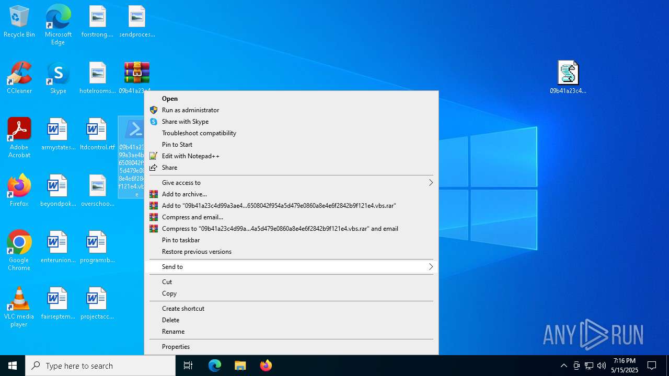Choose Edit with Notepad++
669x376 pixels.
[291, 156]
